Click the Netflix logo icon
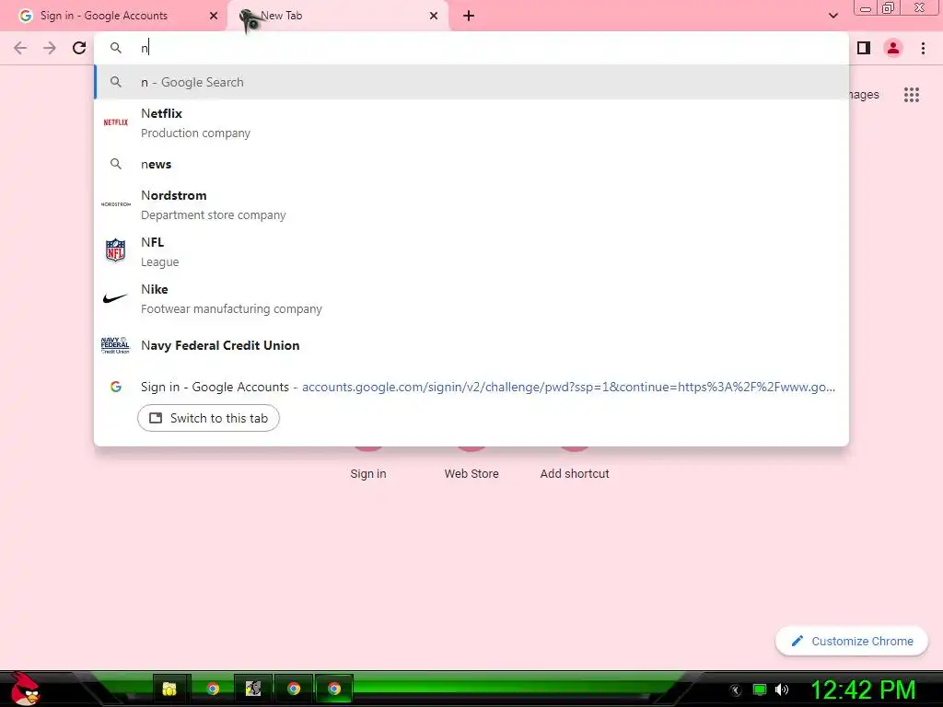 [x=115, y=122]
